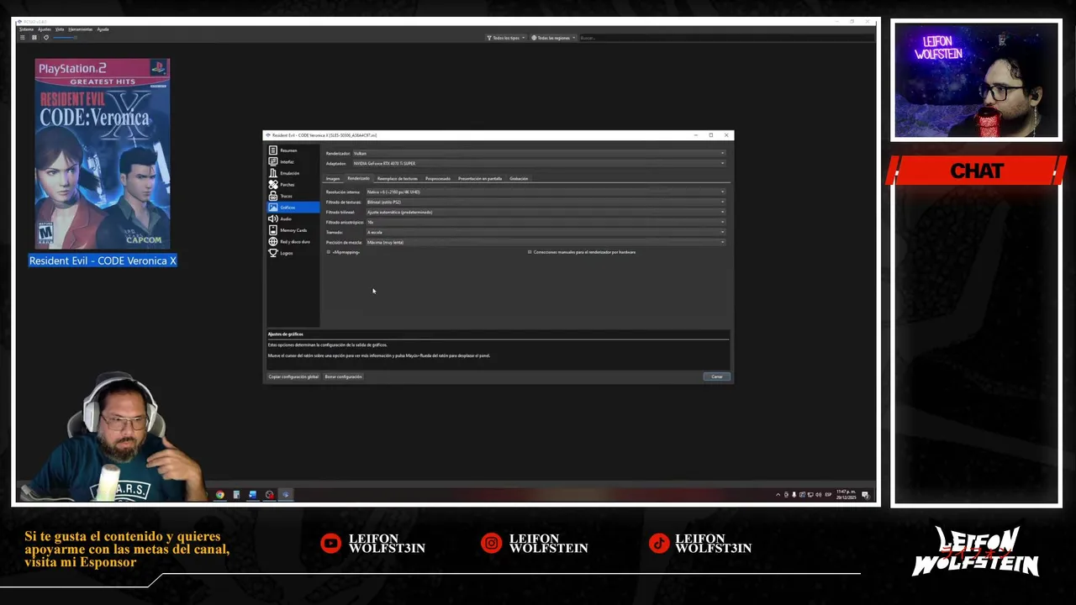Show hidden system tray icons
Image resolution: width=1076 pixels, height=605 pixels.
(778, 494)
